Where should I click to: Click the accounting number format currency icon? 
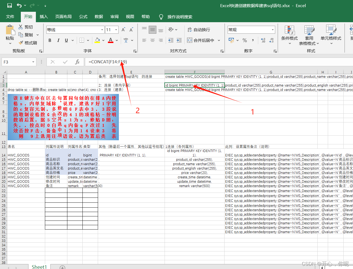[231, 40]
